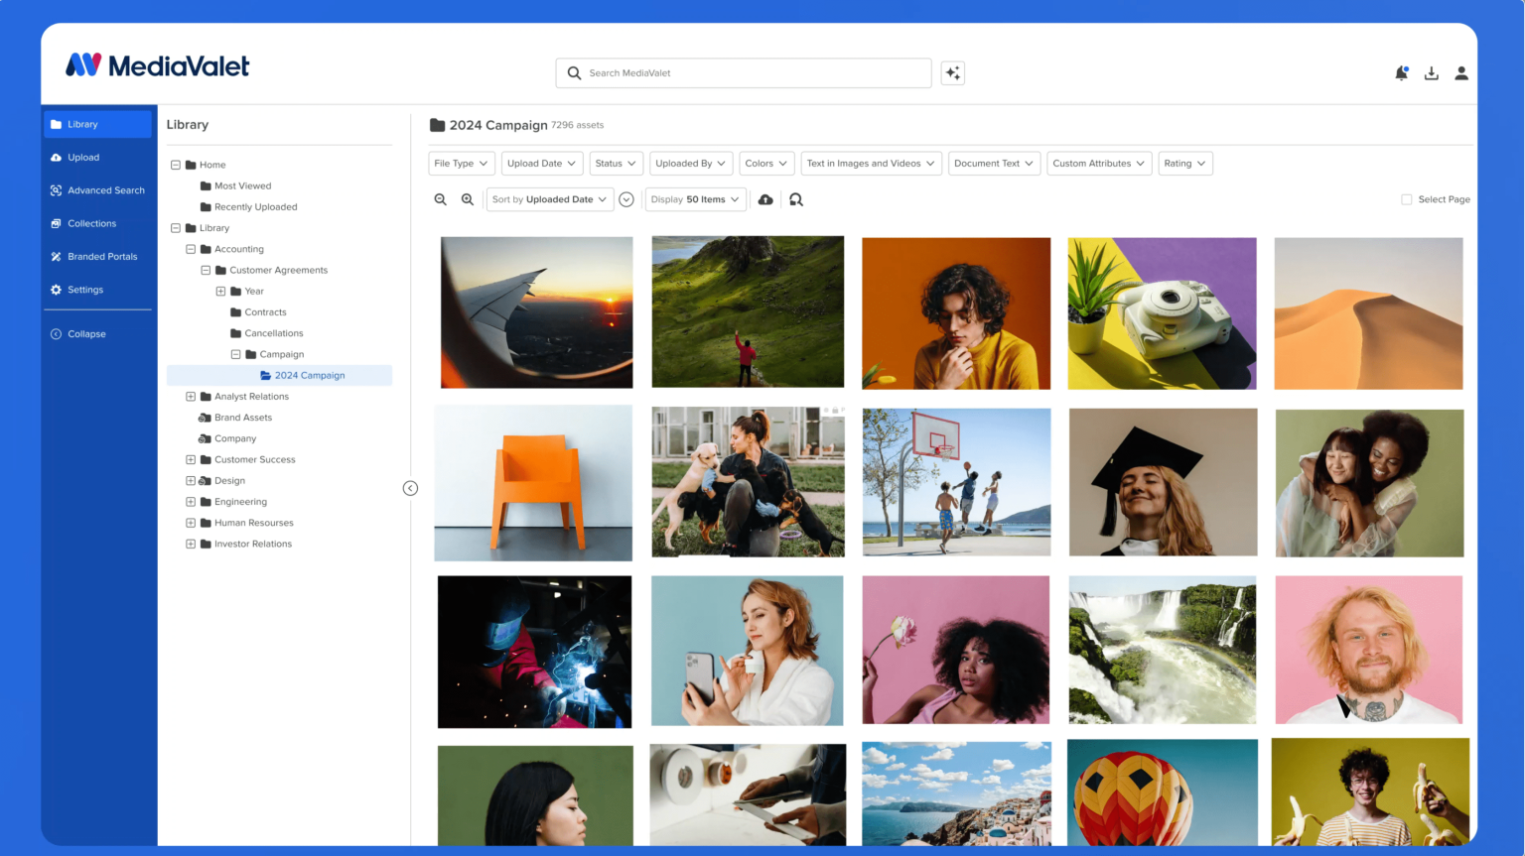This screenshot has width=1525, height=856.
Task: Zoom out thumbnails with minus magnifier
Action: 441,199
